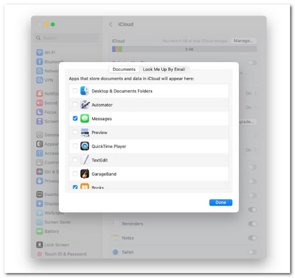Open VPN settings in the sidebar
This screenshot has width=295, height=278.
point(45,80)
